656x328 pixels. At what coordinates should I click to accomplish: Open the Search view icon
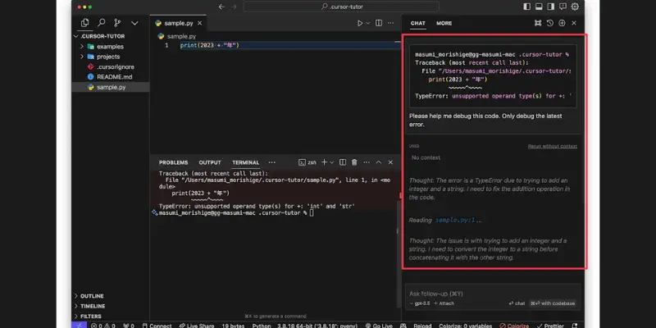(x=101, y=23)
